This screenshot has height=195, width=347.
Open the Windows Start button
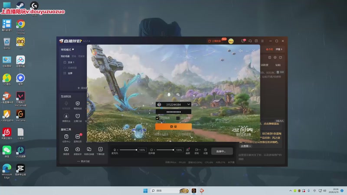click(145, 191)
